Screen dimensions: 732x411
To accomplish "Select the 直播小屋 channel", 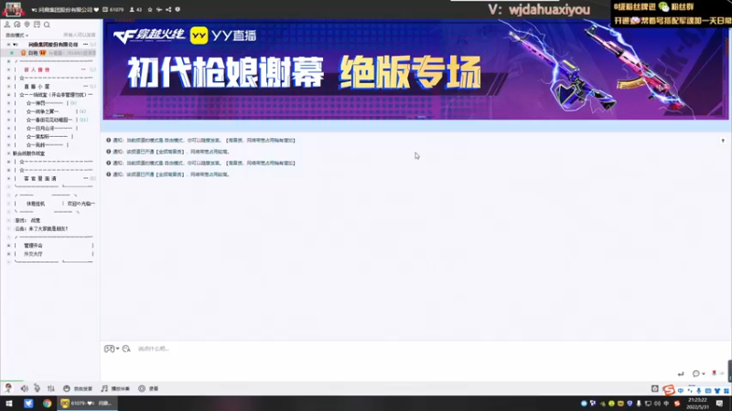I will (37, 86).
